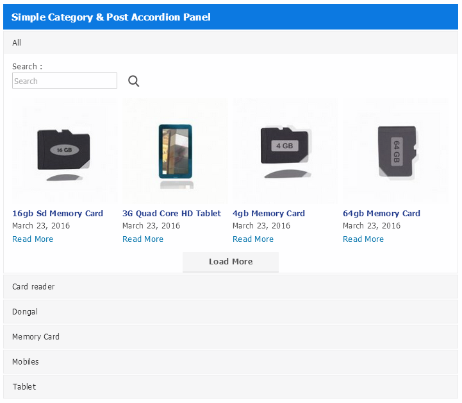Viewport: 462px width, 403px height.
Task: Open the Mobiles accordion section
Action: coord(231,362)
